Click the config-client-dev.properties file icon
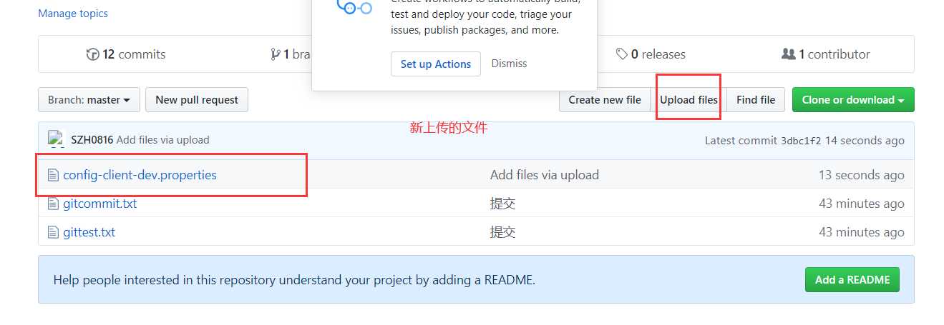This screenshot has height=325, width=944. [52, 175]
